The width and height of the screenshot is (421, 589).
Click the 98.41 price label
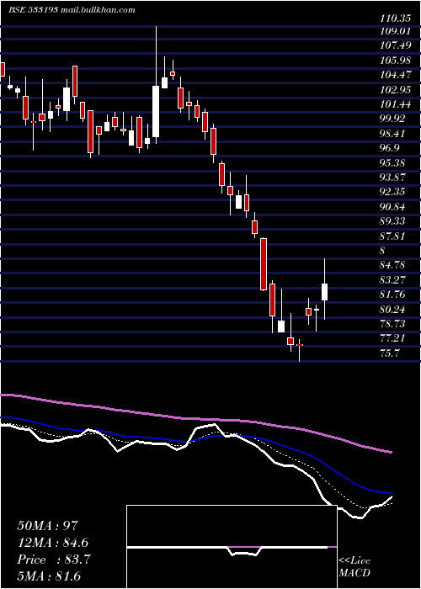point(394,135)
